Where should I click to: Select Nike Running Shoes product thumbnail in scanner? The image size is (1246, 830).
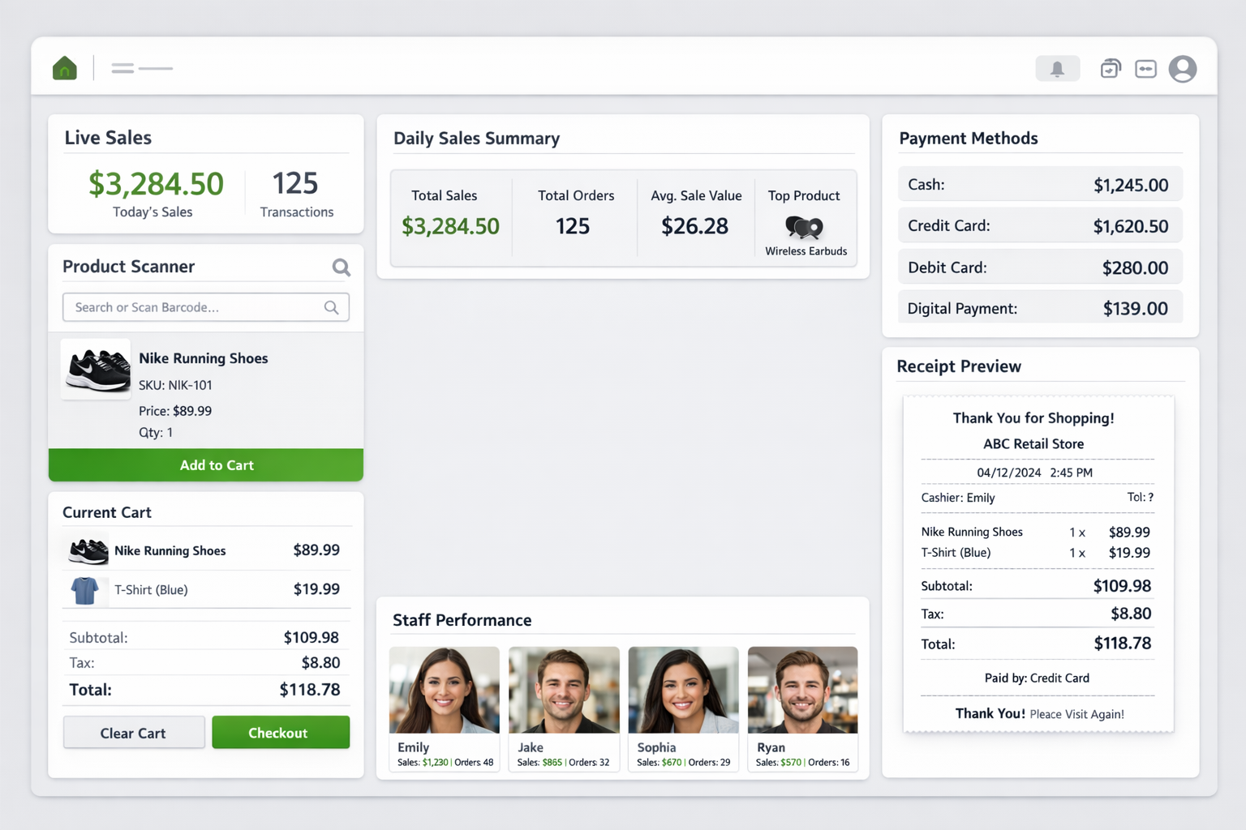(97, 370)
